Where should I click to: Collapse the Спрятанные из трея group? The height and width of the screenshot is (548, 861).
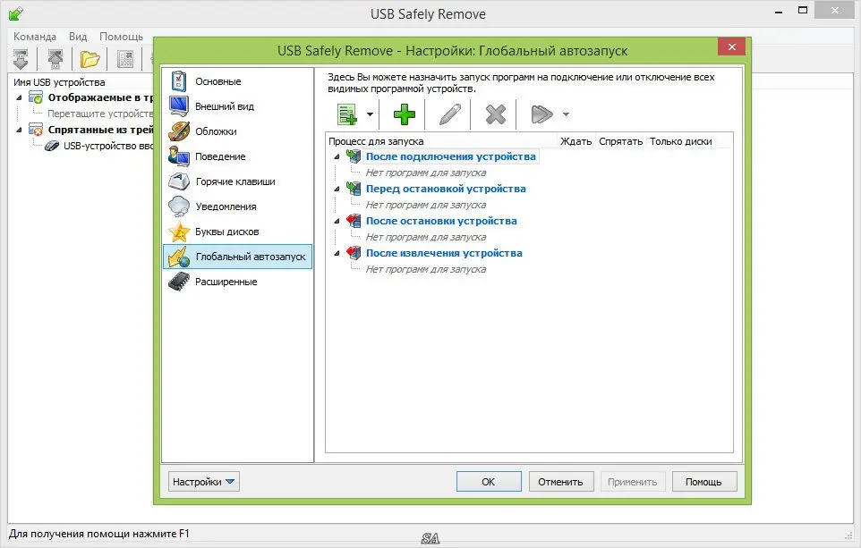(x=19, y=130)
